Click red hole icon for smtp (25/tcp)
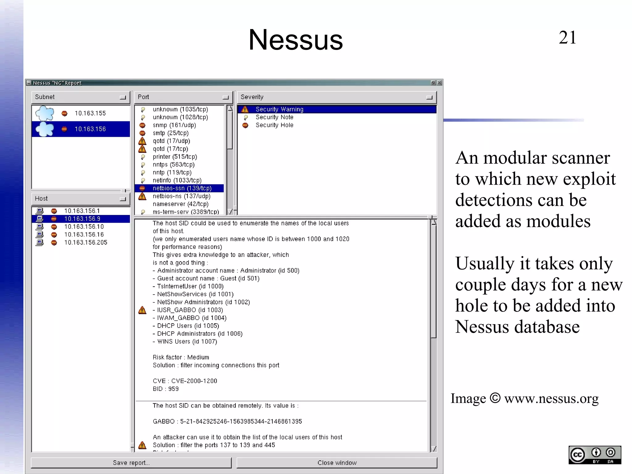The image size is (632, 474). click(142, 133)
